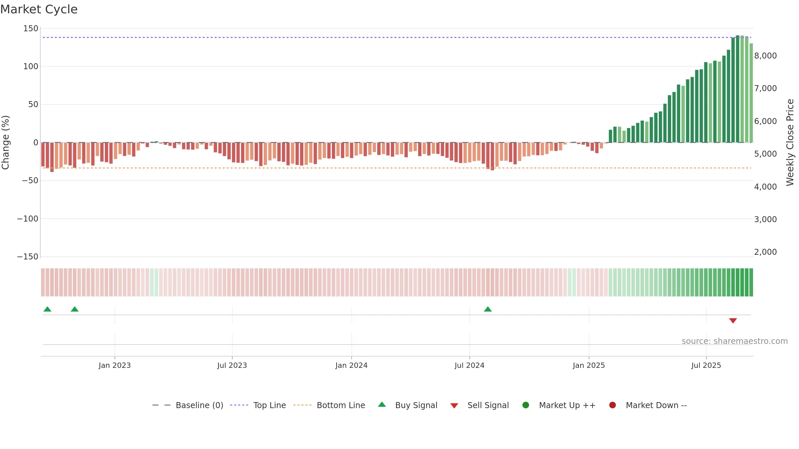Click the Jul 2023 axis label
The height and width of the screenshot is (449, 799).
point(232,366)
